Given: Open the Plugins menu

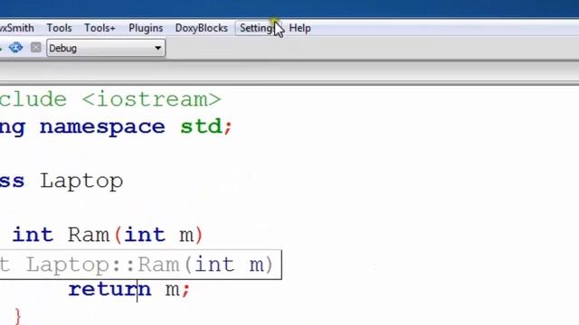Looking at the screenshot, I should click(x=146, y=28).
